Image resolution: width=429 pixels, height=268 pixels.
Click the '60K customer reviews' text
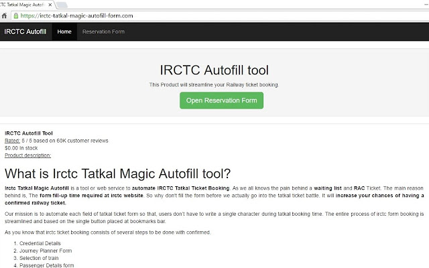coord(82,141)
